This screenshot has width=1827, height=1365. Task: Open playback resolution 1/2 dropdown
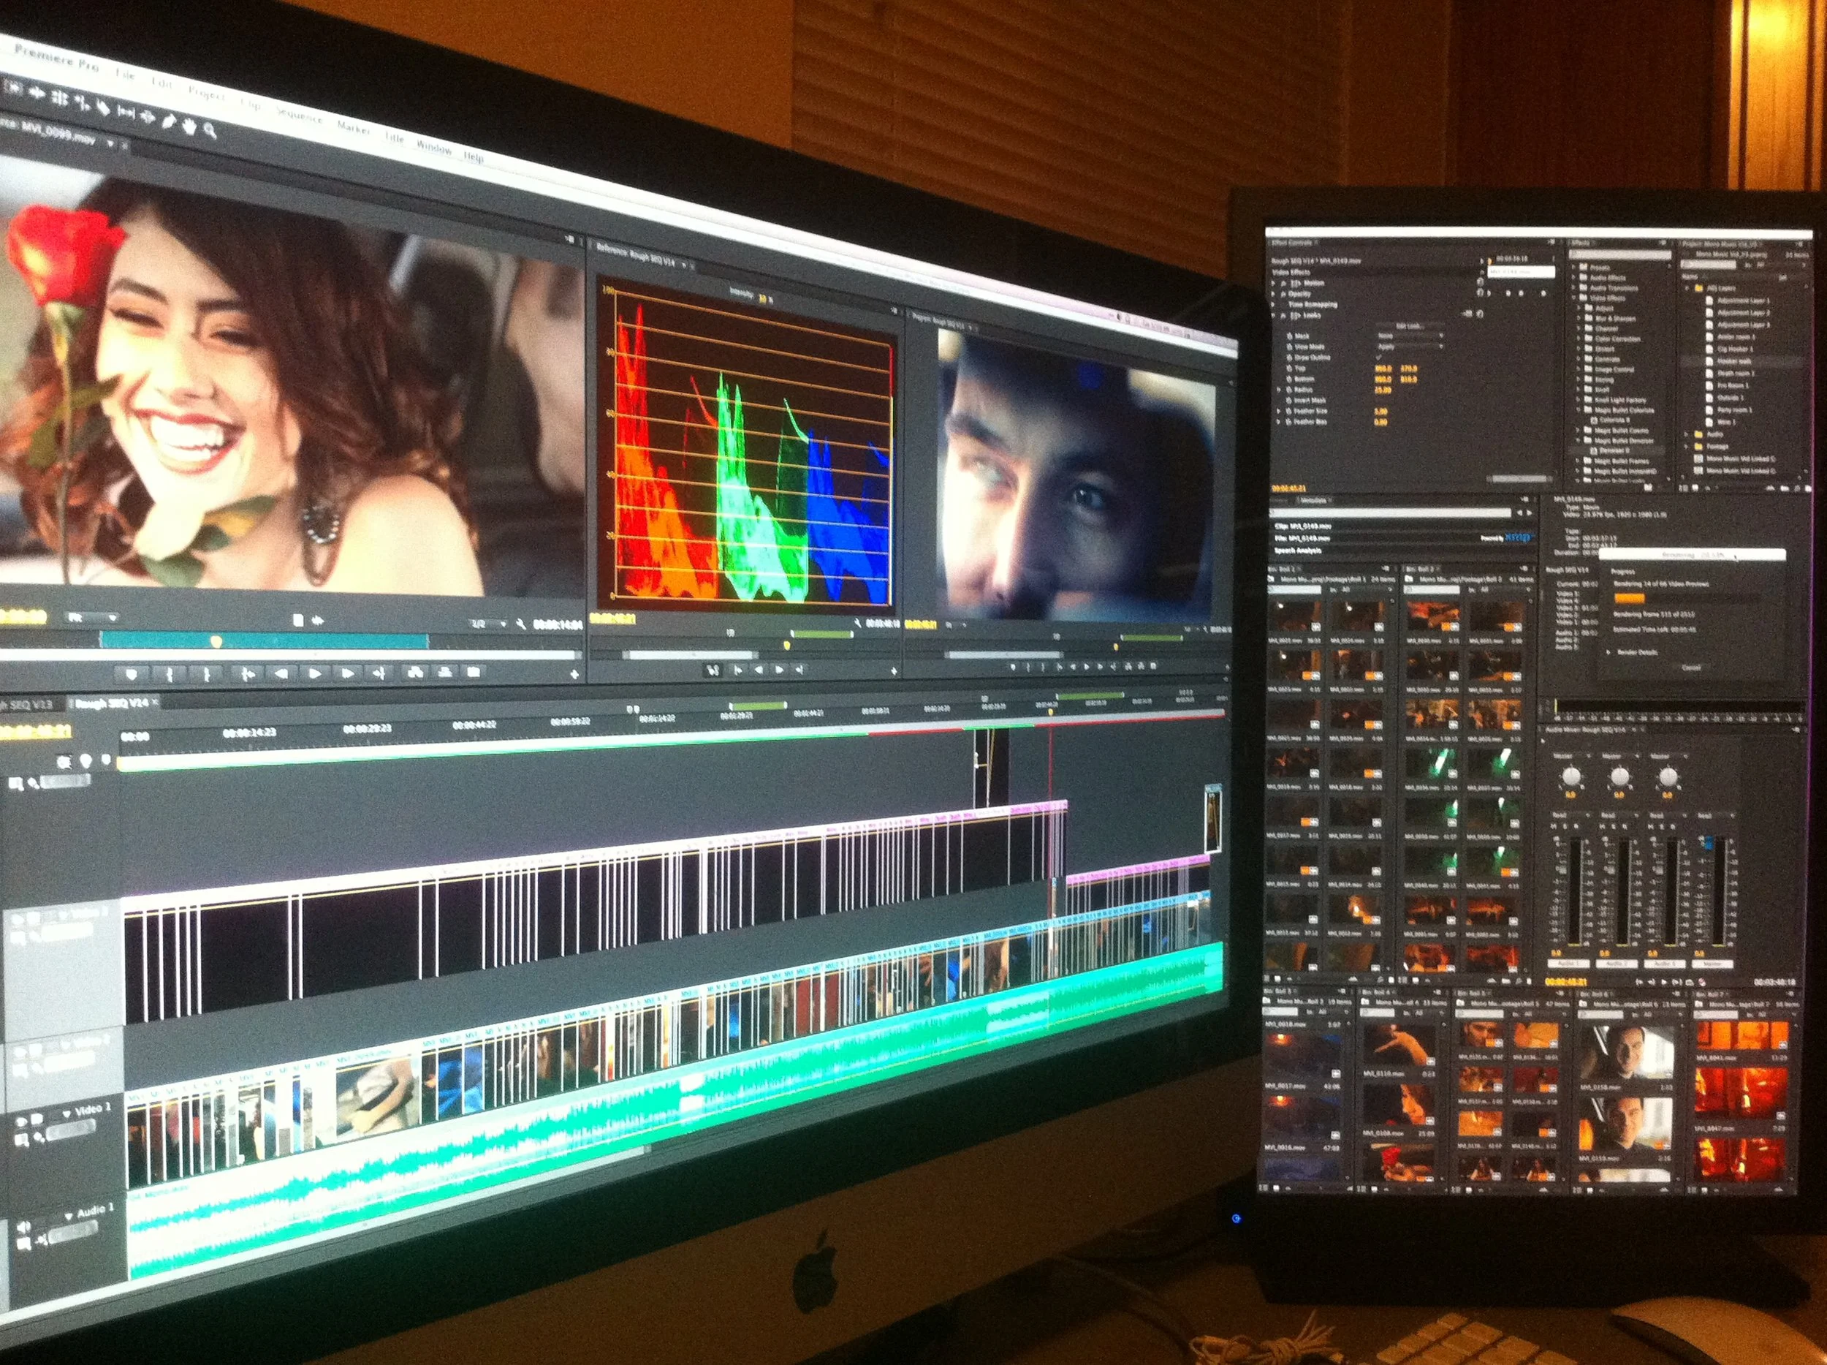click(x=488, y=624)
